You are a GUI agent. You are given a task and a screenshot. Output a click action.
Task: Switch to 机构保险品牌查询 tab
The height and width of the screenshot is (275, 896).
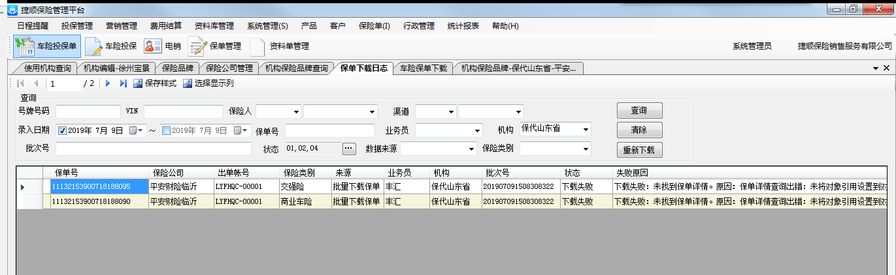coord(296,68)
